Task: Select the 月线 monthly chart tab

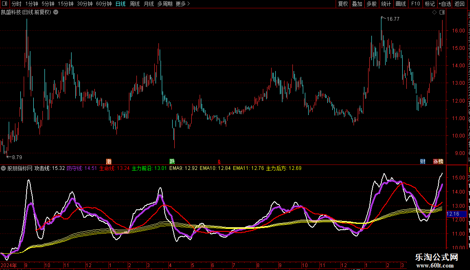Action: [x=148, y=4]
